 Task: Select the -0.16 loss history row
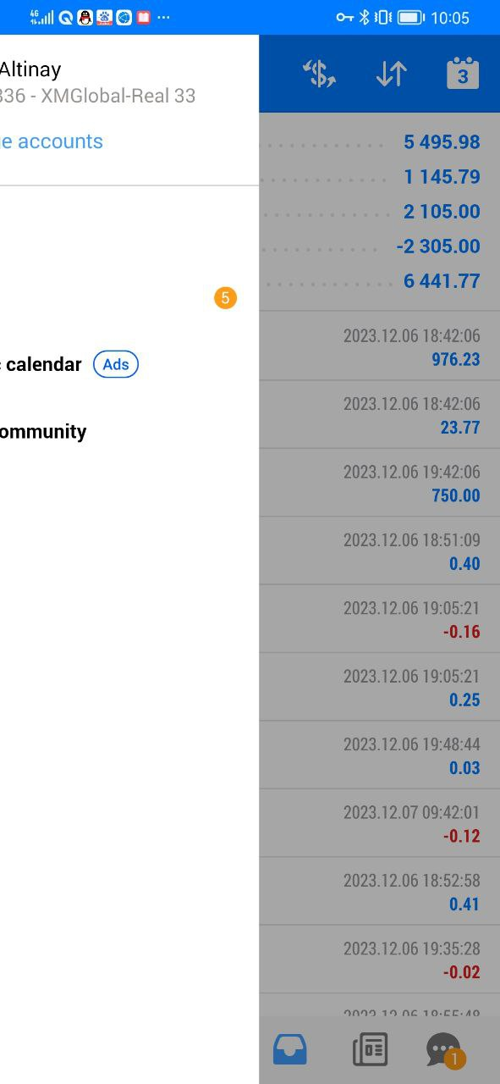tap(379, 619)
